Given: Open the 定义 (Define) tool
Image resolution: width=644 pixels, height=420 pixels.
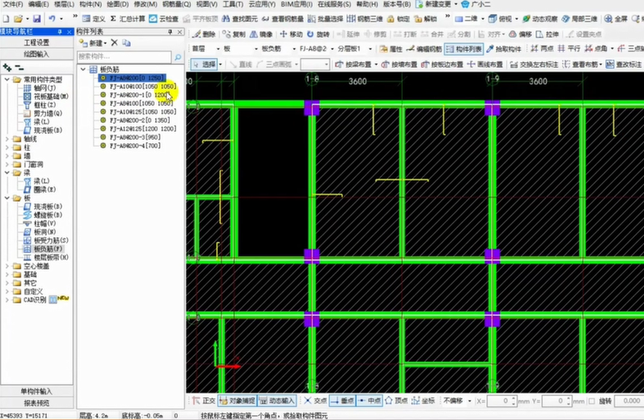Looking at the screenshot, I should point(93,19).
